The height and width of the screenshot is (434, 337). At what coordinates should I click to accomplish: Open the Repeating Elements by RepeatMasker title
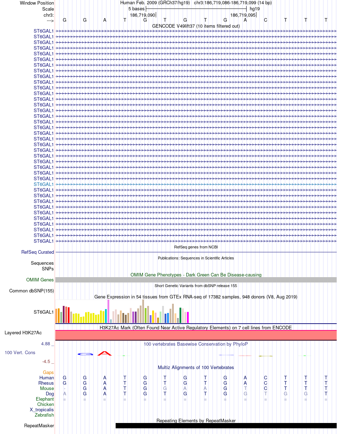[x=196, y=421]
